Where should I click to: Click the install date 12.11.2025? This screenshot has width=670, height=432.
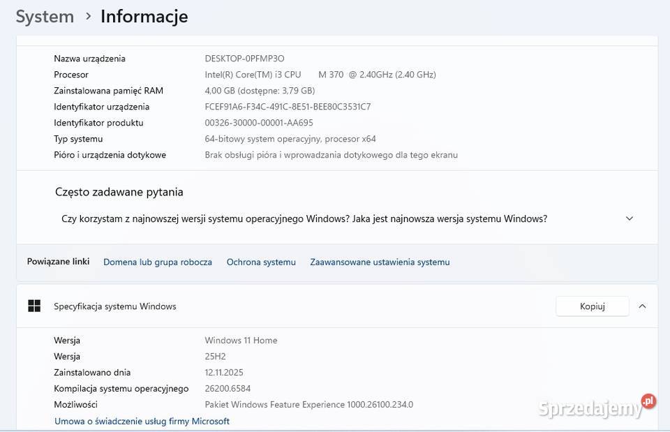(x=224, y=372)
